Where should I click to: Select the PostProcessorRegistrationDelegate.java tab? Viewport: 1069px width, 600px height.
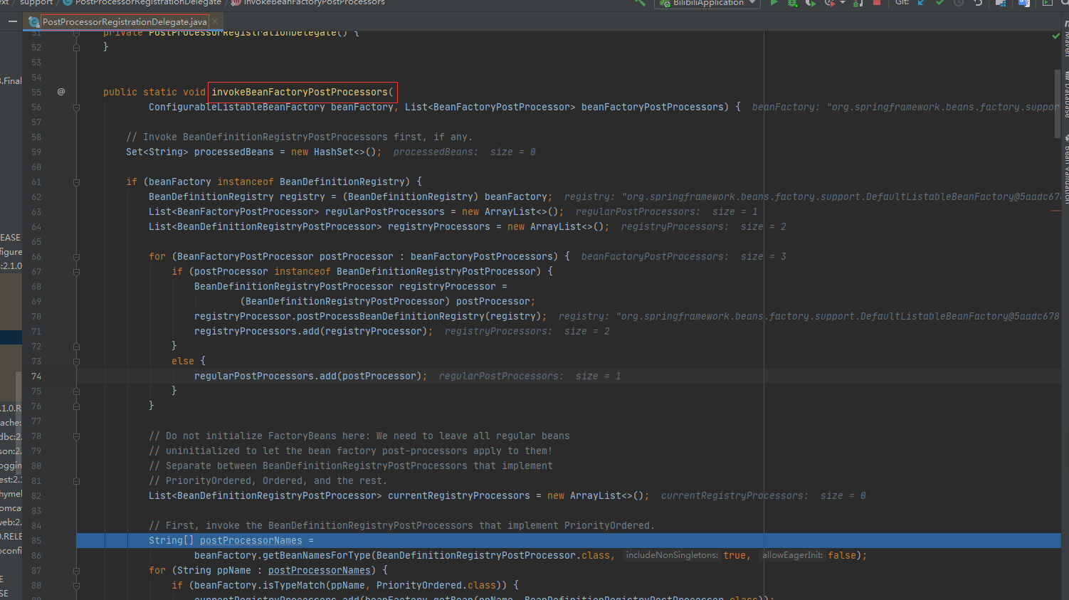124,22
